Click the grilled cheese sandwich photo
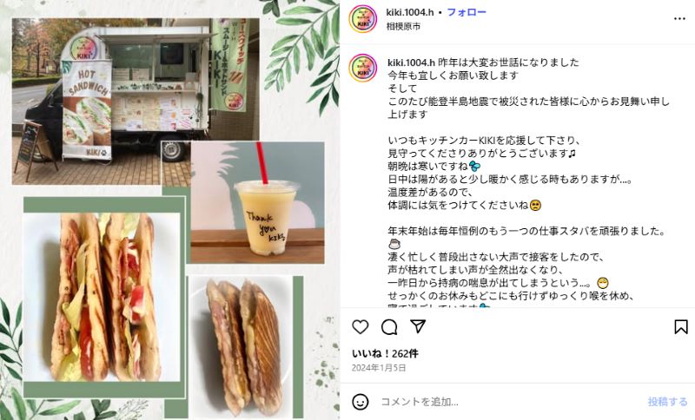 point(242,345)
